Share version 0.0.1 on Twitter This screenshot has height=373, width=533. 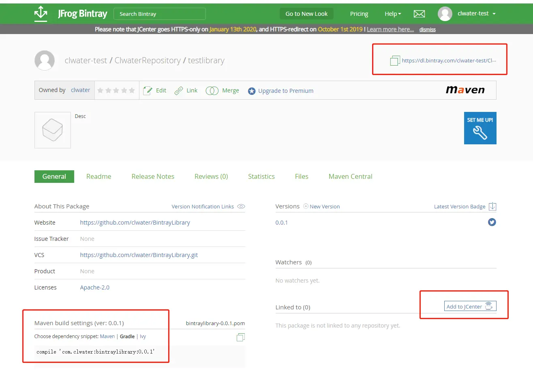[492, 222]
